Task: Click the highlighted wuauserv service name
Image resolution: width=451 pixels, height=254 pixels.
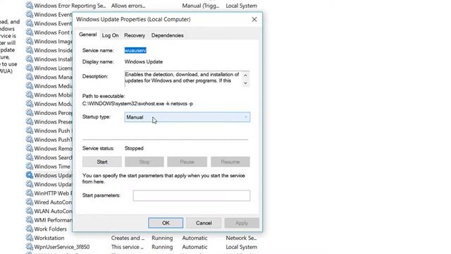Action: (x=135, y=50)
